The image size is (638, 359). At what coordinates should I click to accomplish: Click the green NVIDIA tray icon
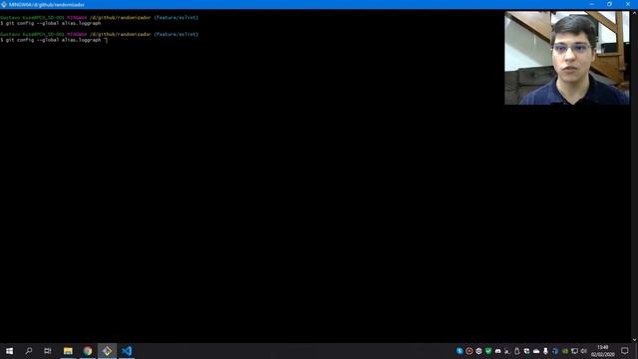point(565,351)
